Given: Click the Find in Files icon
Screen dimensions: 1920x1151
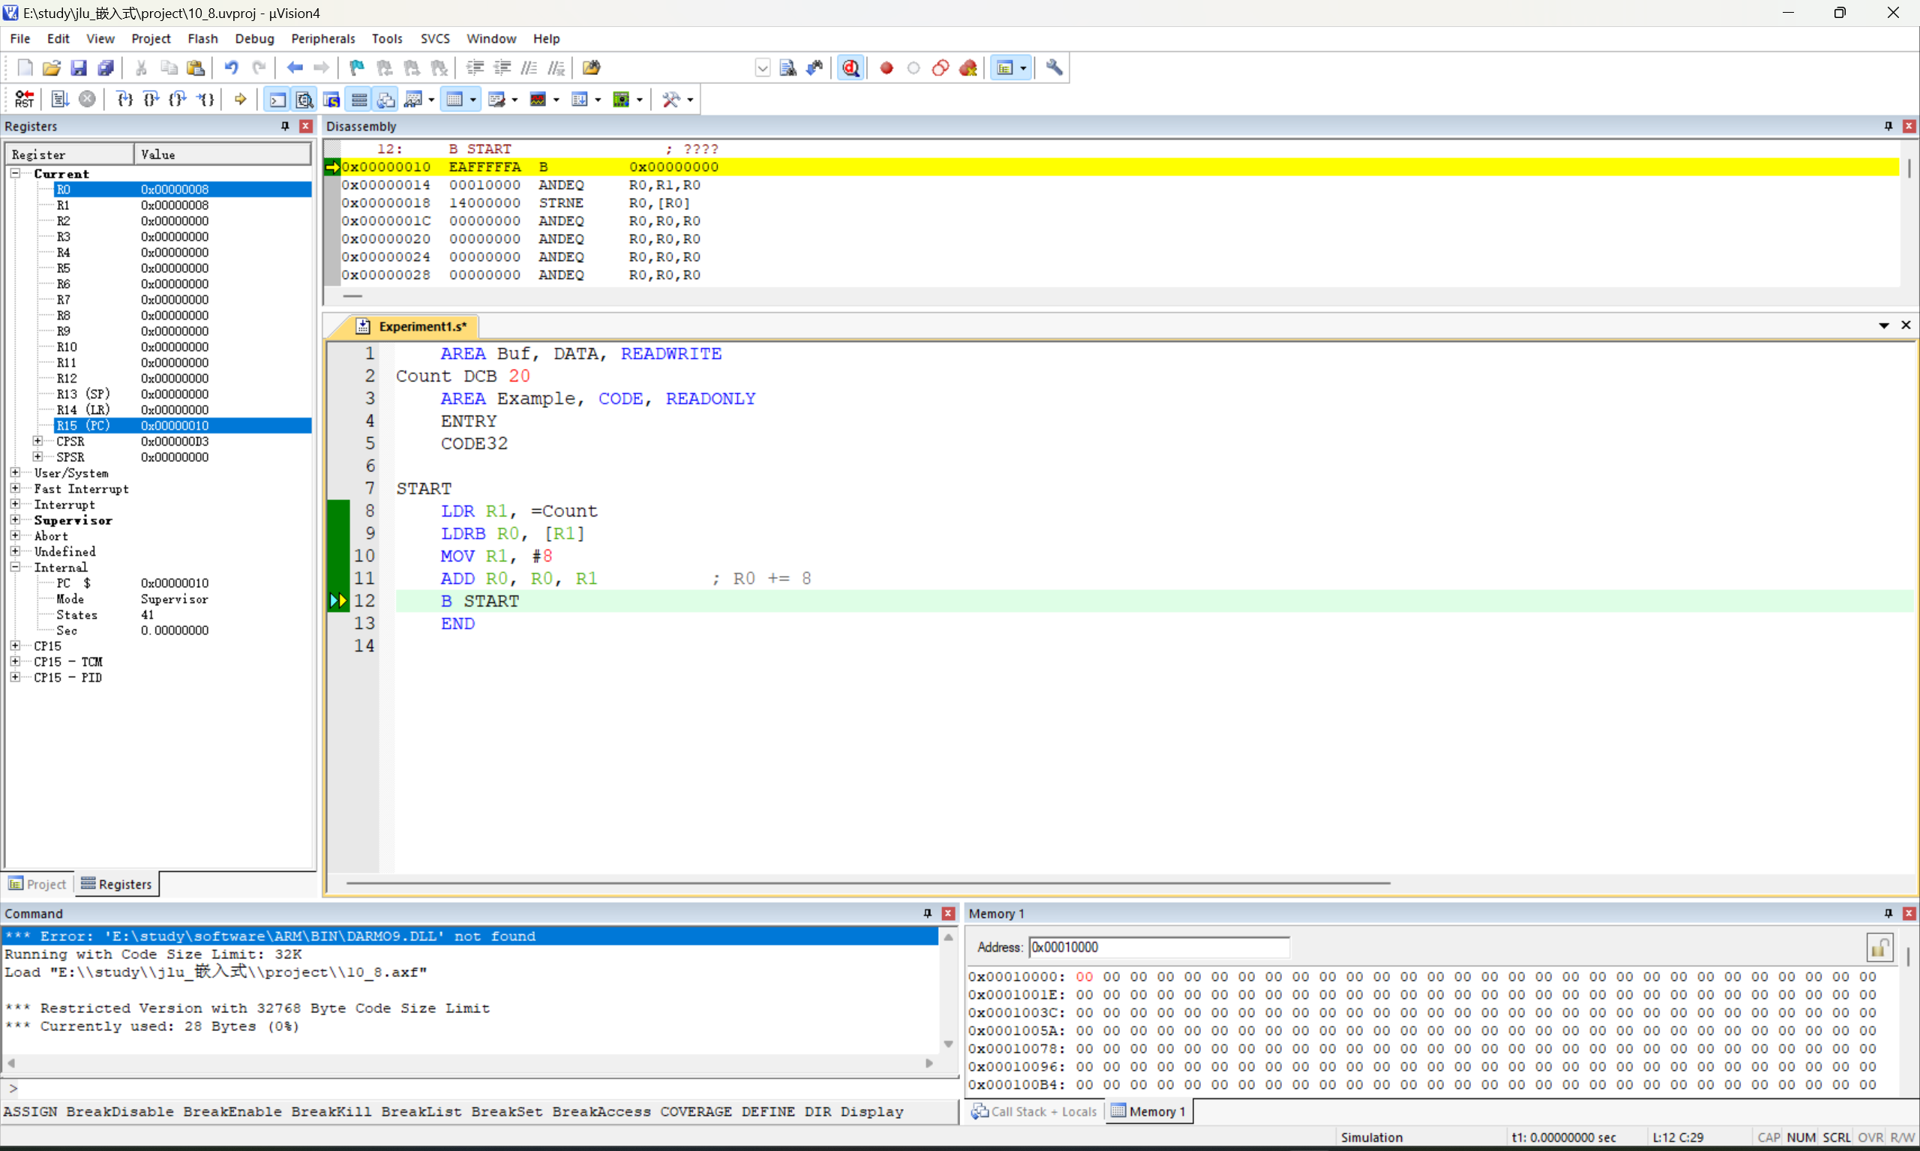Looking at the screenshot, I should tap(787, 68).
